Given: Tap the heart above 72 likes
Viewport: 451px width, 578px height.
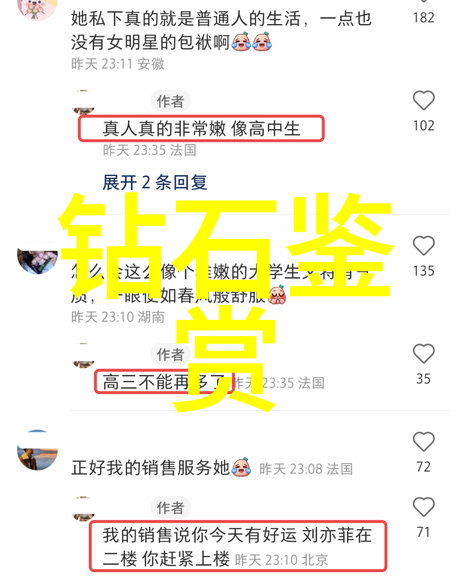Looking at the screenshot, I should pyautogui.click(x=424, y=441).
